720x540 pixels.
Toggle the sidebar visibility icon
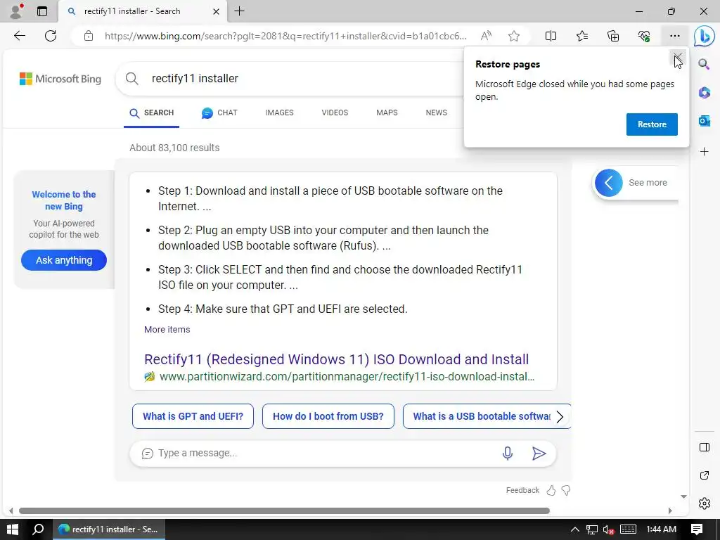pyautogui.click(x=704, y=447)
